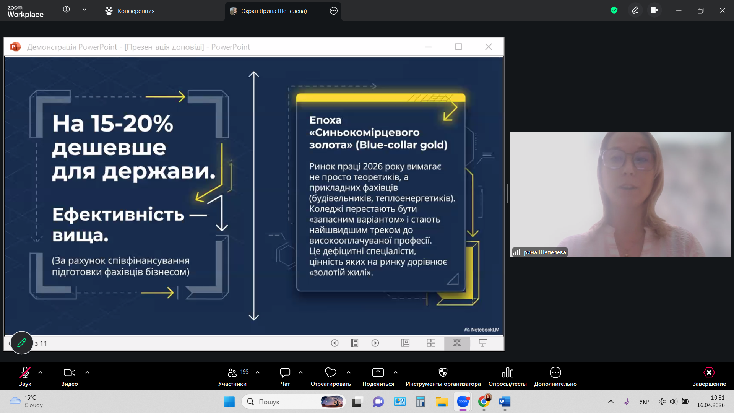Screen dimensions: 734x413
Task: Open the green annotation pencil button
Action: 22,343
